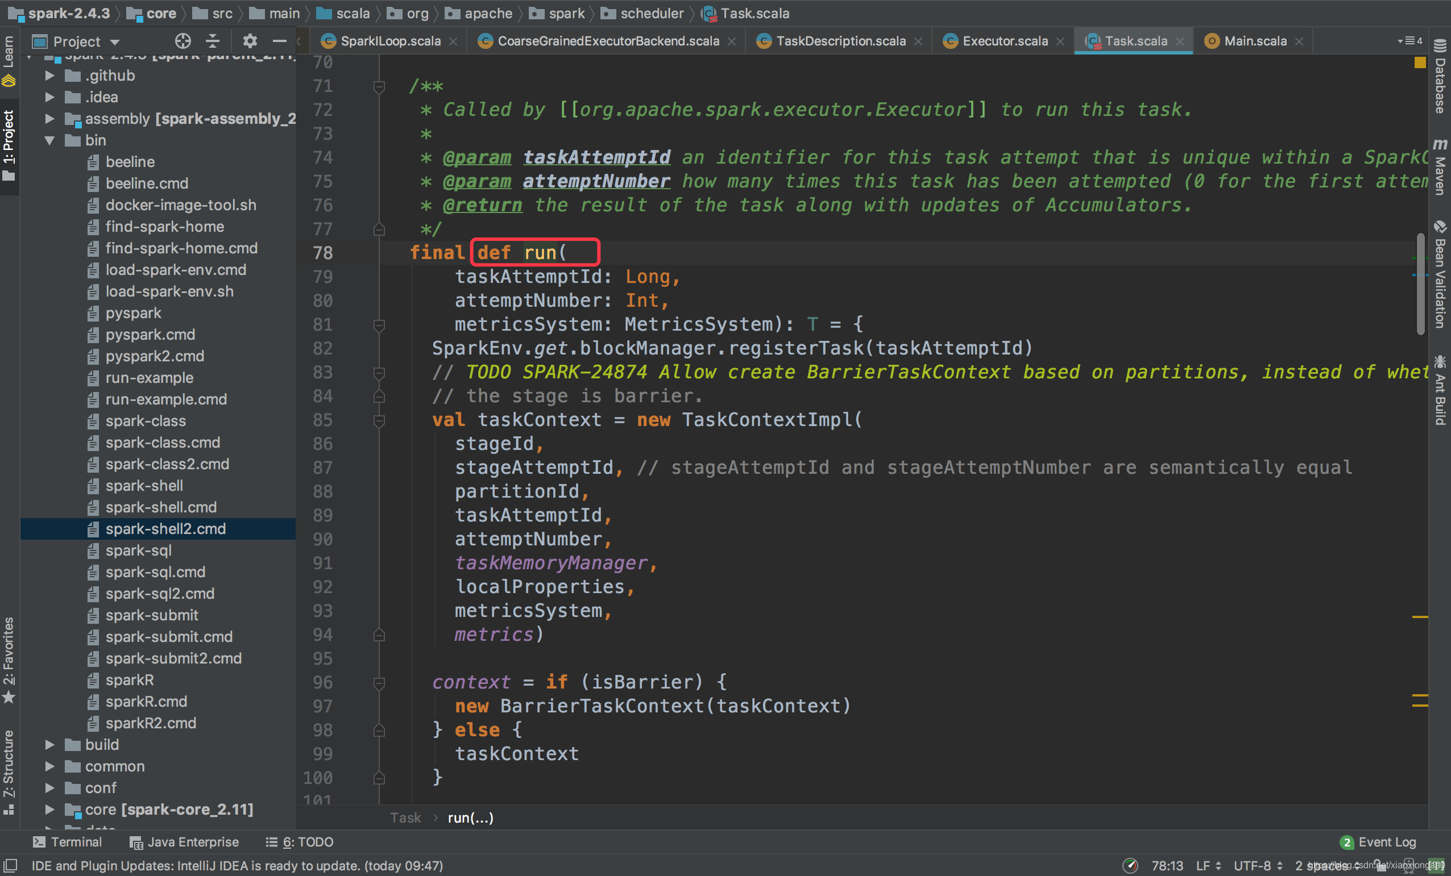Screen dimensions: 1451x876
Task: Close the Executor.scala tab
Action: click(x=1060, y=41)
